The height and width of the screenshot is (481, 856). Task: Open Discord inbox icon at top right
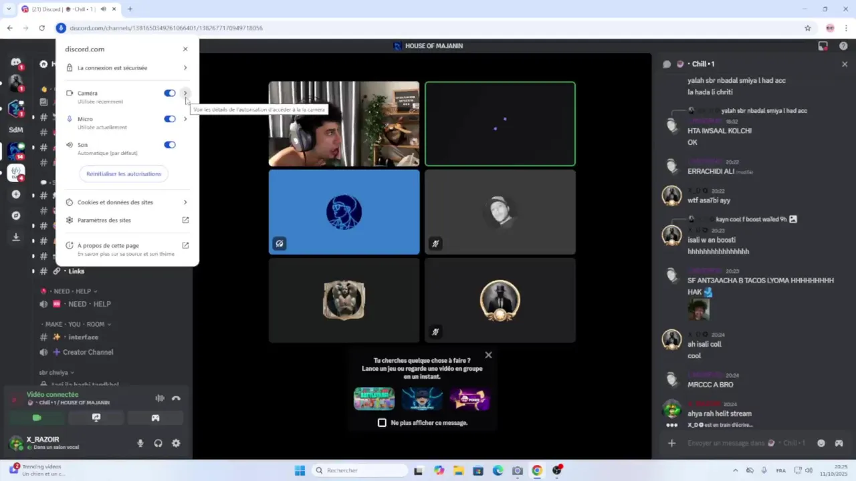(823, 46)
